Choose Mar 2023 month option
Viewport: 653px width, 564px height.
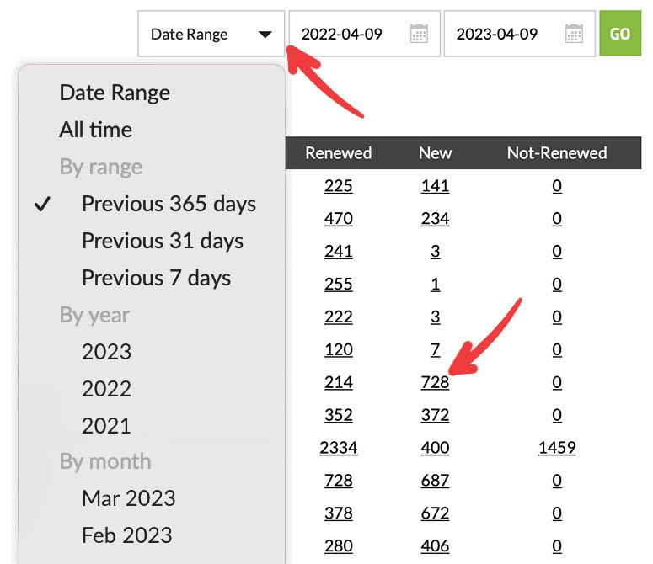[128, 498]
